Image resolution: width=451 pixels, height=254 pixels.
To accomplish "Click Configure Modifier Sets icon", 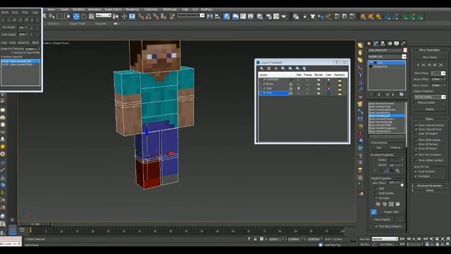I will [402, 94].
